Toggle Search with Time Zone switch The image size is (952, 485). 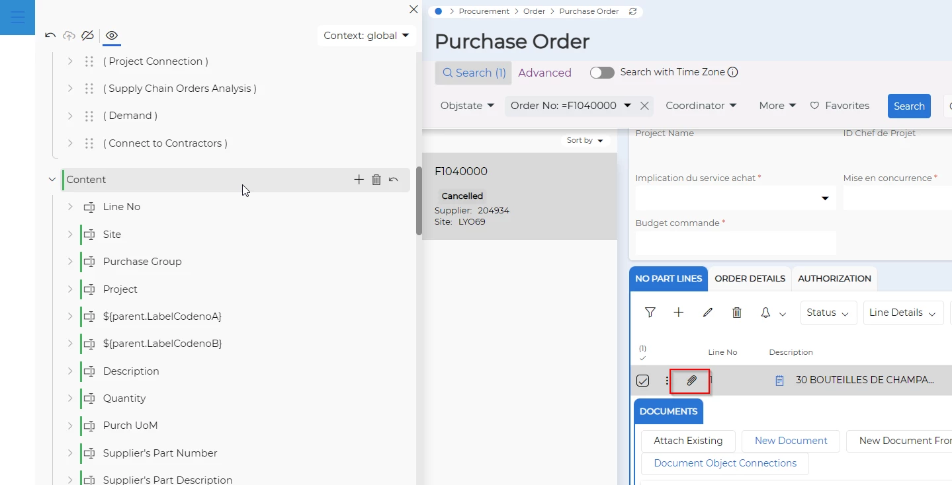[602, 73]
